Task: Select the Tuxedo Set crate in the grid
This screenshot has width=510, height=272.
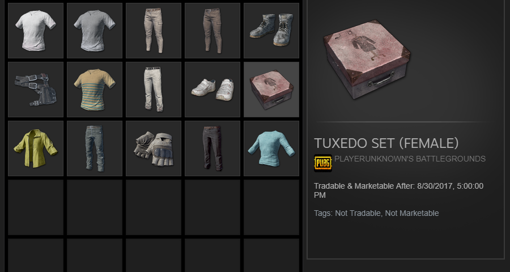Action: click(271, 90)
